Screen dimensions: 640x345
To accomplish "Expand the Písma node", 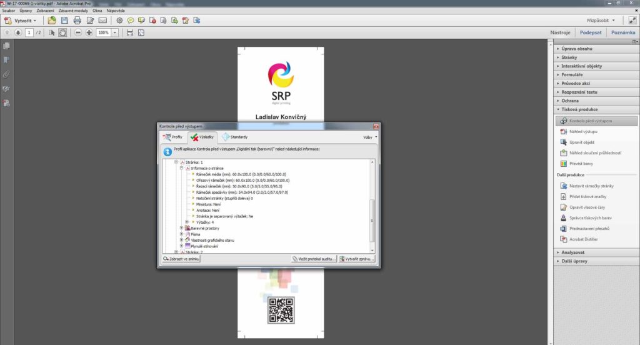I will point(182,234).
